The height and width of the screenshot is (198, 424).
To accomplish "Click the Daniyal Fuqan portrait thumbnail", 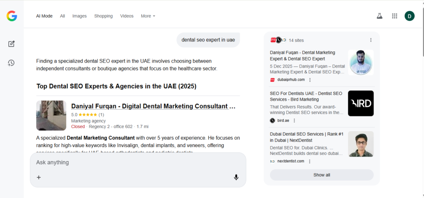I will (x=361, y=63).
